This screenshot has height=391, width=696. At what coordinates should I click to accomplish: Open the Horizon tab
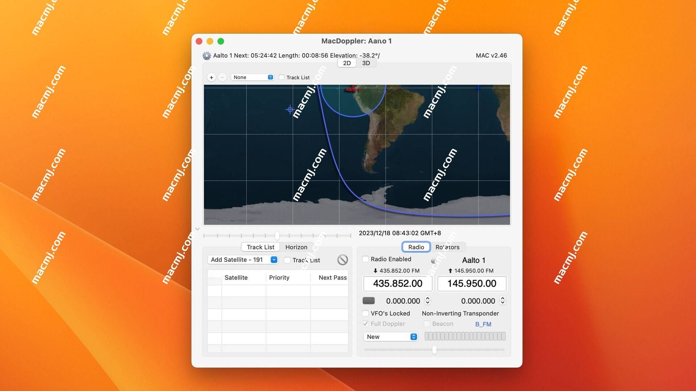296,247
